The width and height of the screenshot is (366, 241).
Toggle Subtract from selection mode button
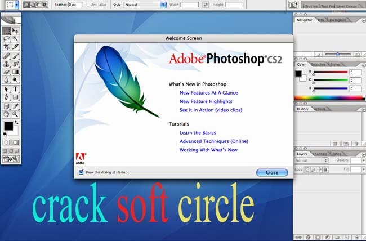(39, 5)
